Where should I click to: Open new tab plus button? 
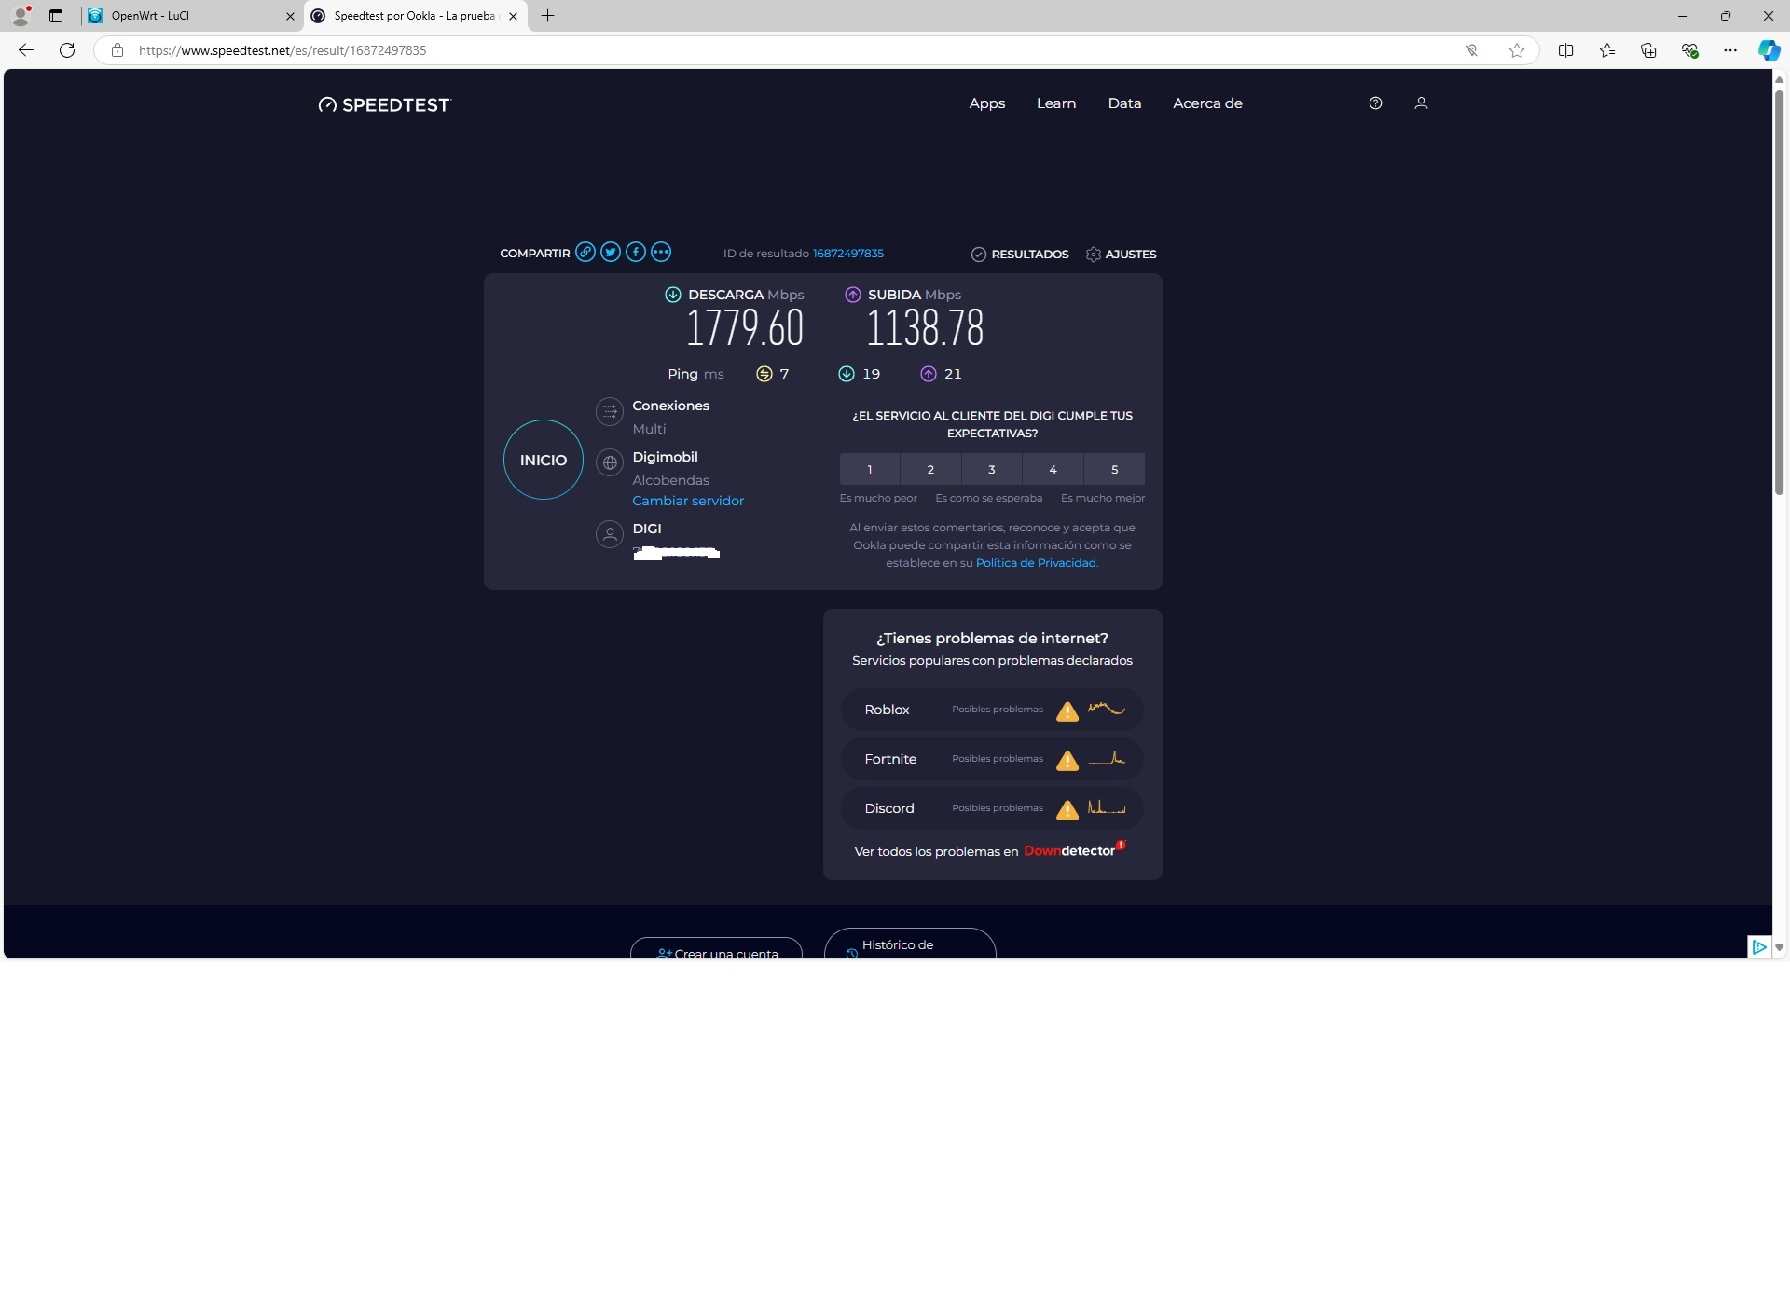coord(548,16)
